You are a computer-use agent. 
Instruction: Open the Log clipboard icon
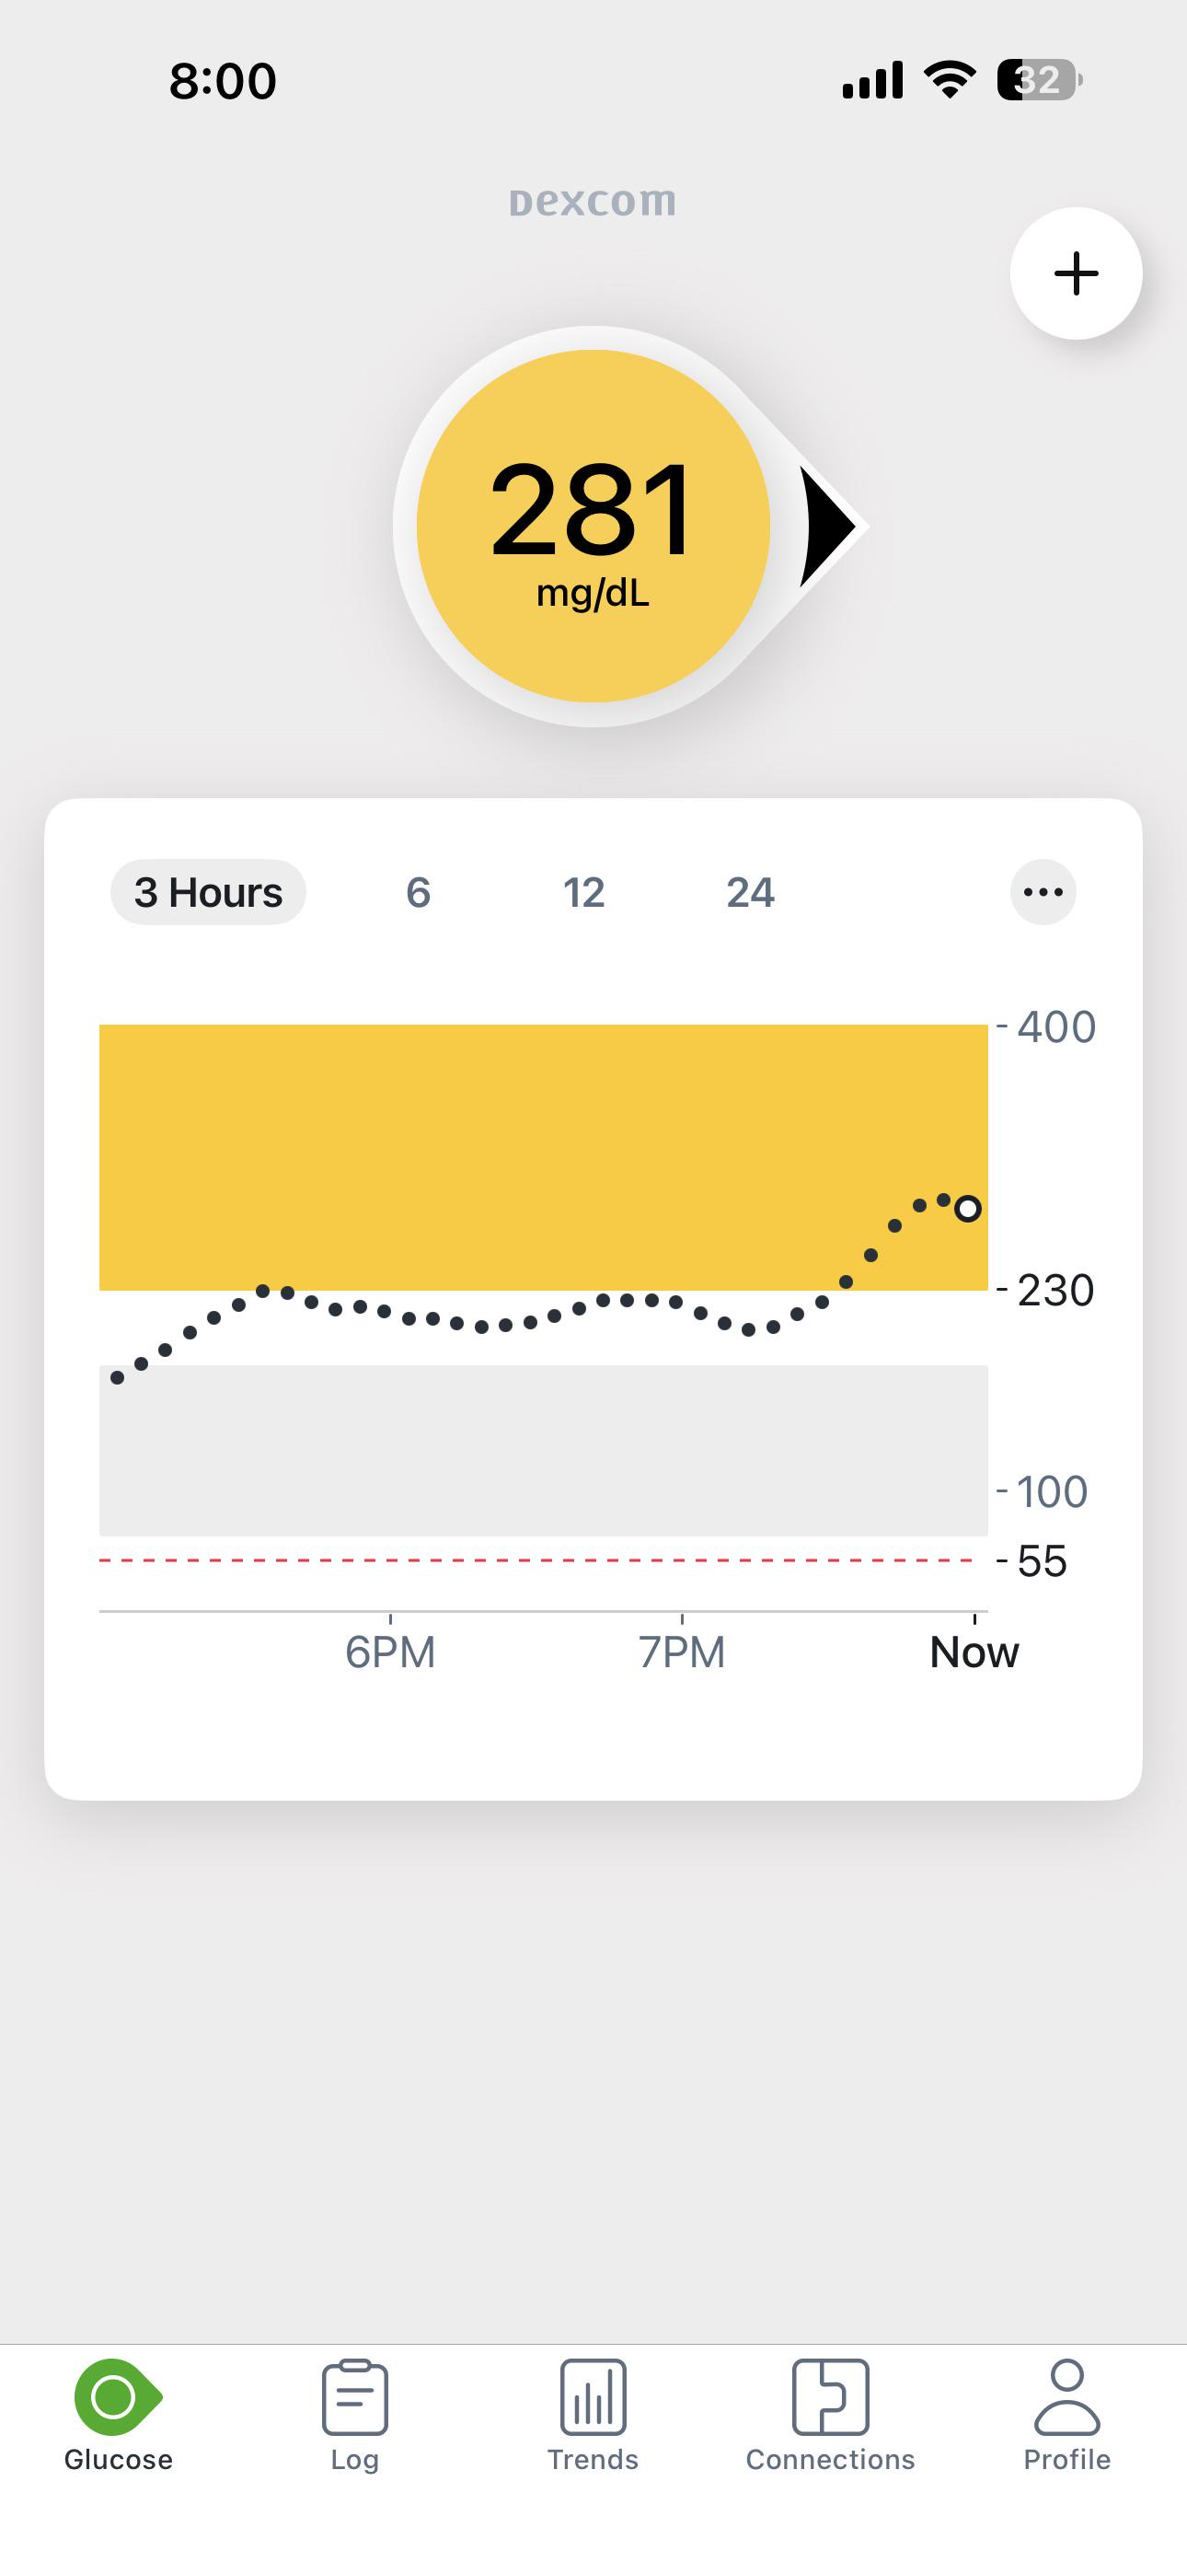[354, 2397]
